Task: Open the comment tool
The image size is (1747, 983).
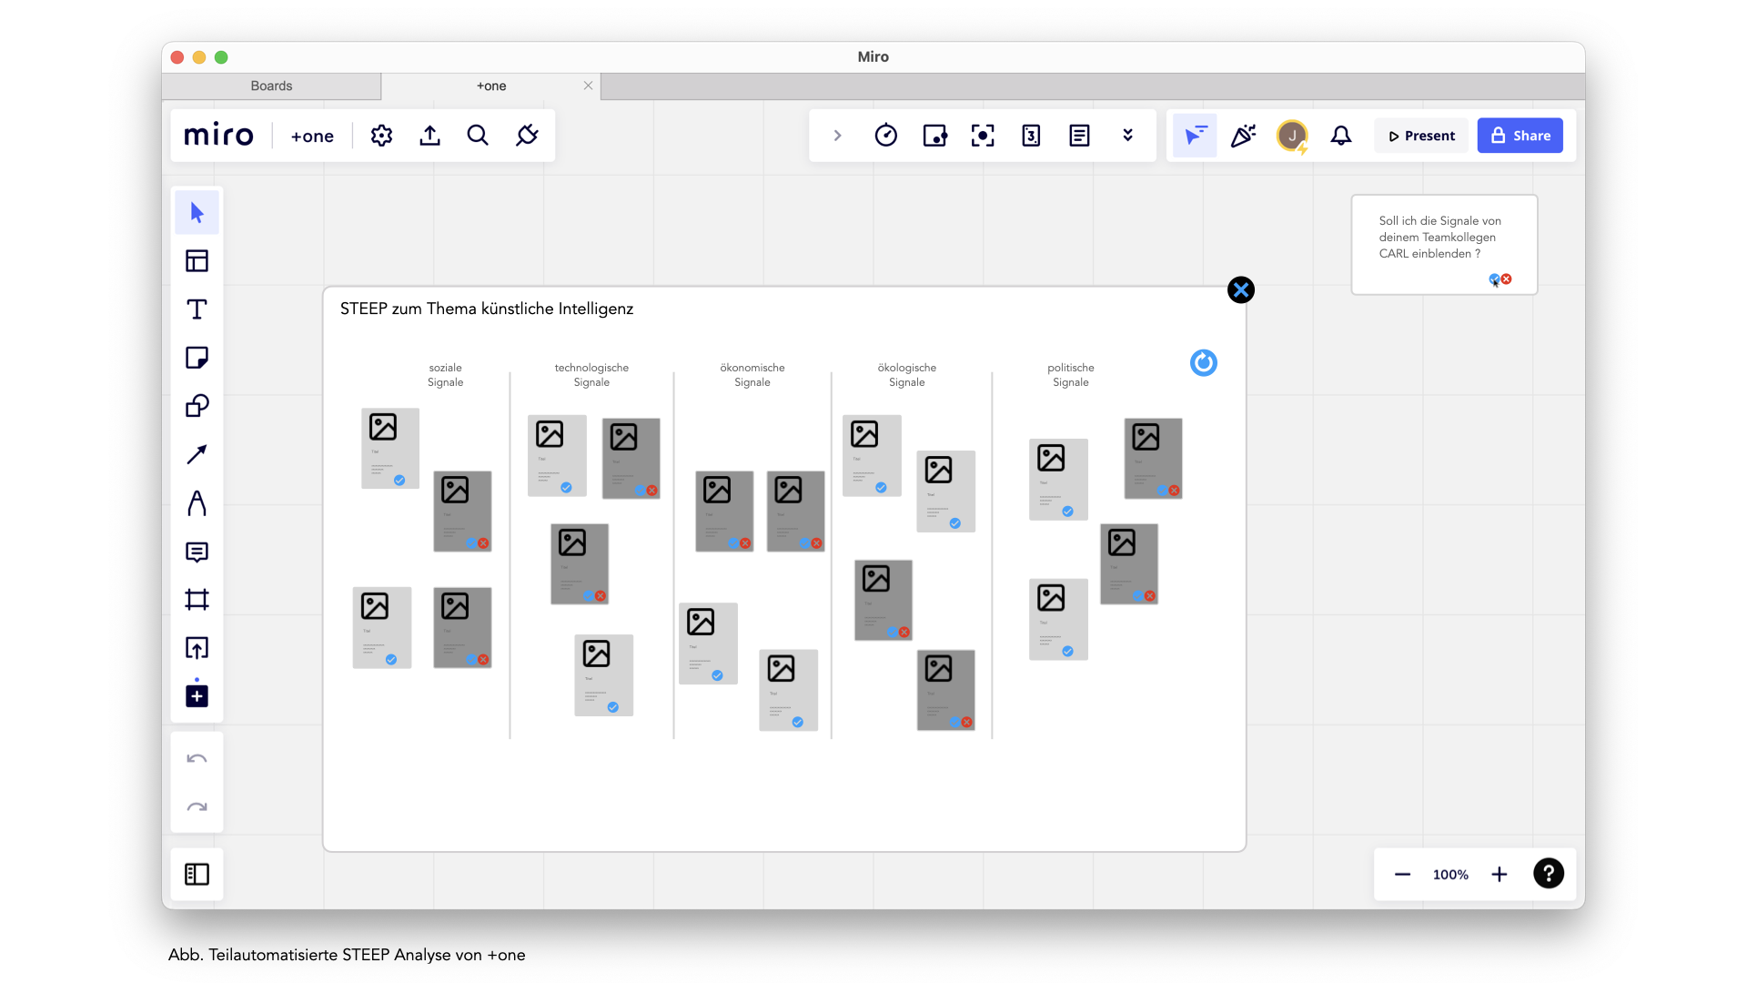Action: [x=197, y=552]
